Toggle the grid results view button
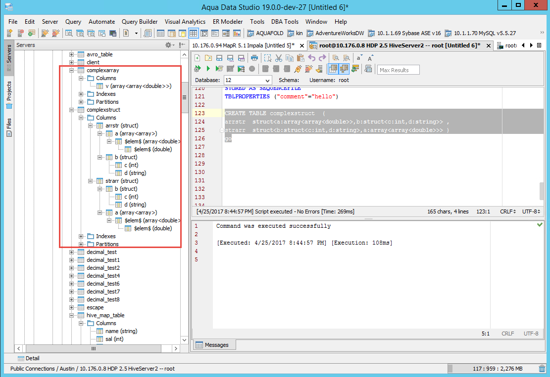Screen dimensions: 550x377 [333, 69]
